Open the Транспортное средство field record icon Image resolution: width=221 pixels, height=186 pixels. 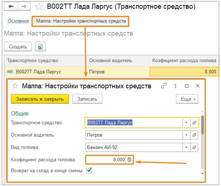click(194, 122)
